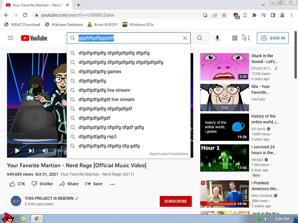
Task: Open history of the entire world thumbnail
Action: coord(224,127)
